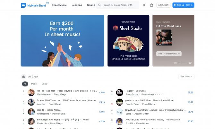Viewport: 215px width, 129px height.
Task: Click Sign up · Sign in button
Action: [183, 5]
